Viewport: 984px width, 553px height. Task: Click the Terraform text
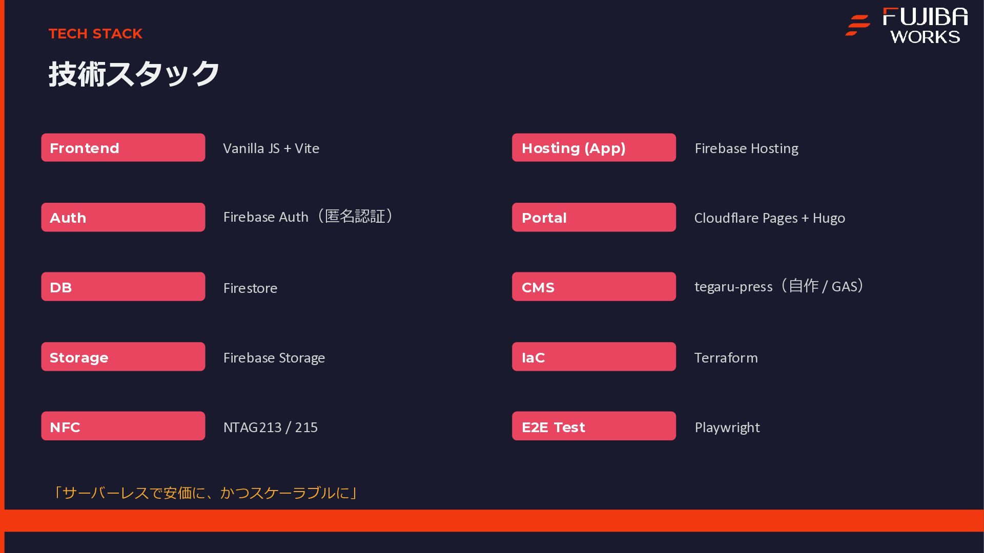726,358
